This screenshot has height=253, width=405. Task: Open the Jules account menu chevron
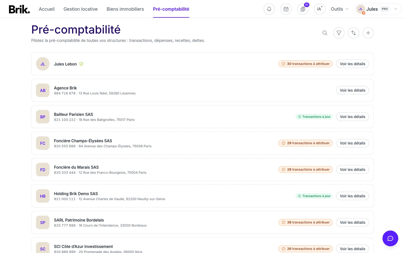[396, 9]
